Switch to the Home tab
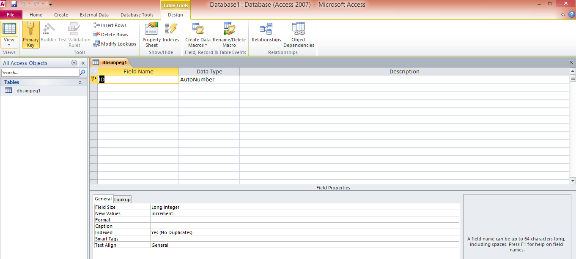This screenshot has height=259, width=576. (36, 15)
